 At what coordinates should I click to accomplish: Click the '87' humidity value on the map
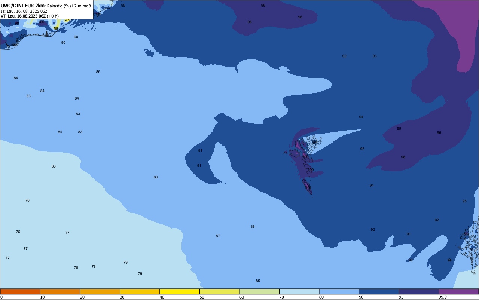(x=218, y=236)
